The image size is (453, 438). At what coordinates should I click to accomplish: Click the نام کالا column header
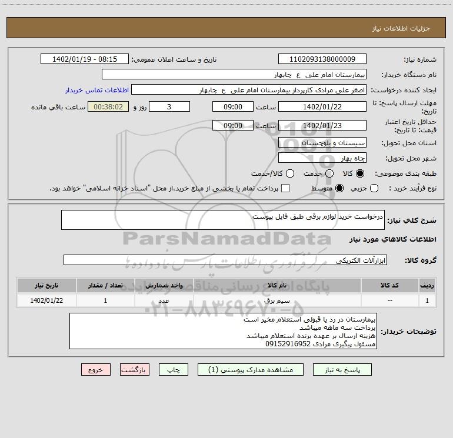click(x=277, y=286)
